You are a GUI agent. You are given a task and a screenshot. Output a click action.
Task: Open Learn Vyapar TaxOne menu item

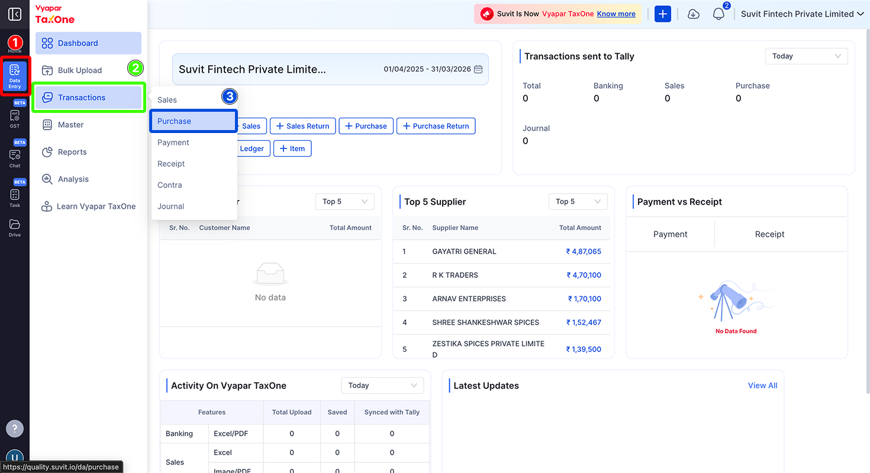pyautogui.click(x=88, y=206)
